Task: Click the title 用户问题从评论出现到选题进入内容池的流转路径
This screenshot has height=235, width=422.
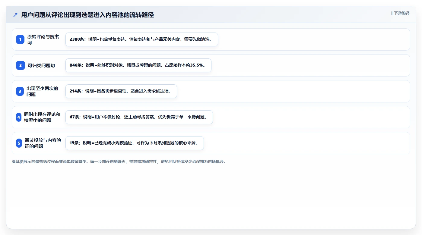Action: (87, 15)
